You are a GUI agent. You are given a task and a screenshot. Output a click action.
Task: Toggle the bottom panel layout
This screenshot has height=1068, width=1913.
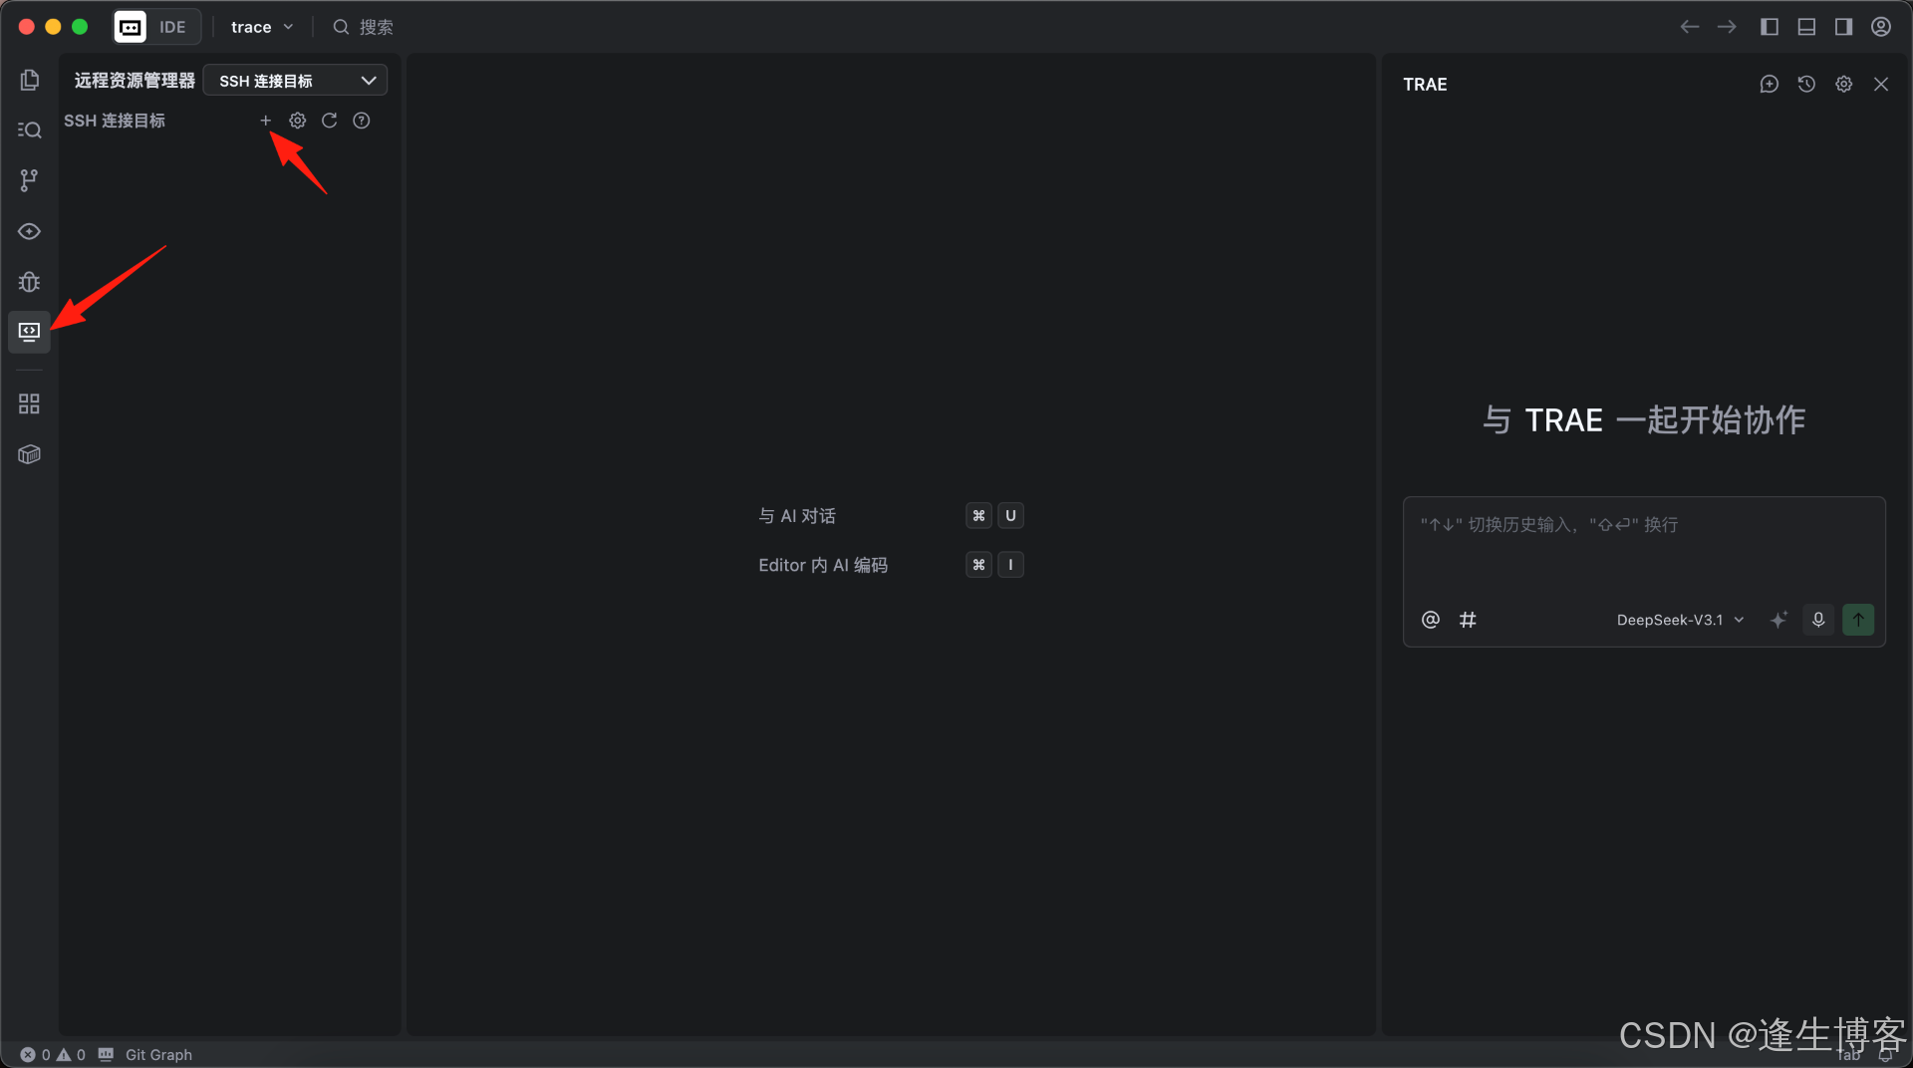click(x=1806, y=27)
